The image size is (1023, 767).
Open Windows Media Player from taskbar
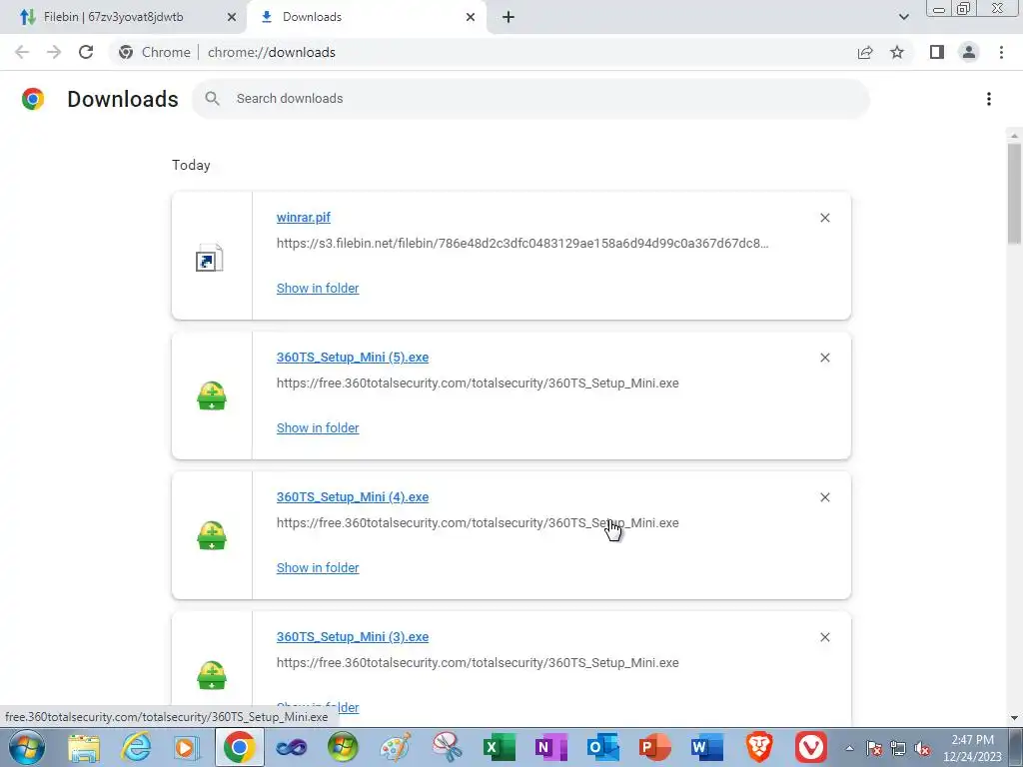click(187, 747)
